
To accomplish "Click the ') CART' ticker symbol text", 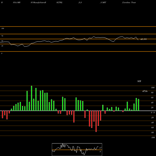I will pos(103,2).
